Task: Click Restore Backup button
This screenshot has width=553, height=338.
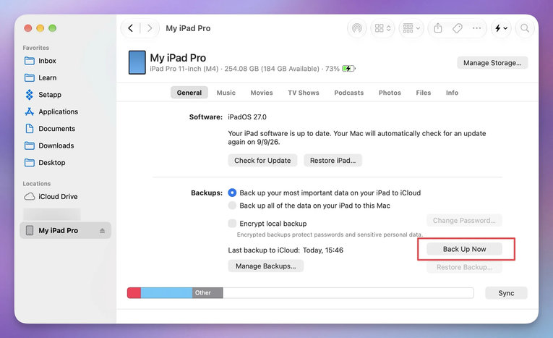Action: pos(464,267)
